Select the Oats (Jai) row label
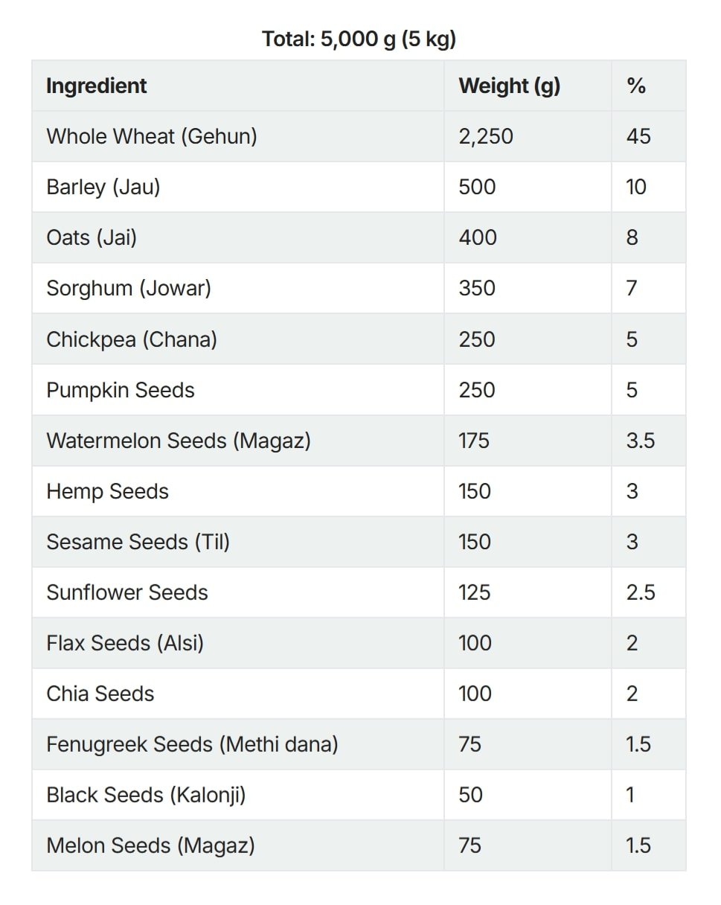 pyautogui.click(x=92, y=237)
